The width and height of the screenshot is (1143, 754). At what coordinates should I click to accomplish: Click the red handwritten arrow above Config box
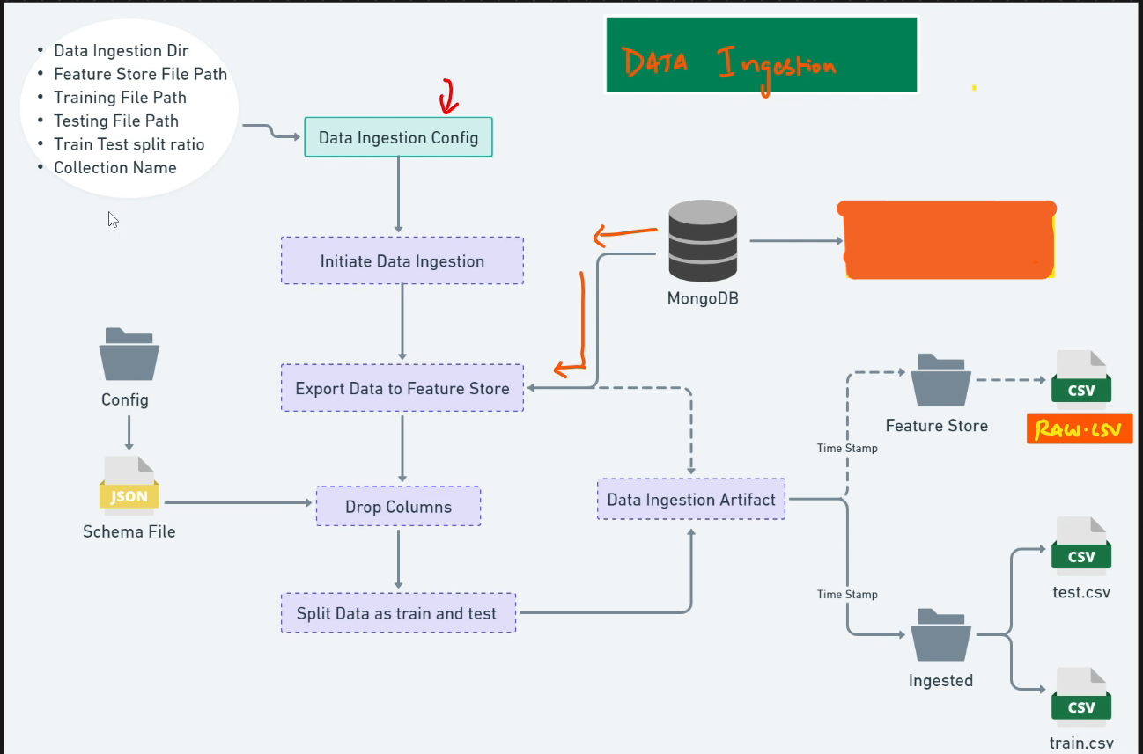point(449,97)
